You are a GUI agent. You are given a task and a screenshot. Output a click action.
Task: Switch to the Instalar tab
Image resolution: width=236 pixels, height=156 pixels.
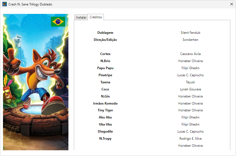tap(81, 17)
